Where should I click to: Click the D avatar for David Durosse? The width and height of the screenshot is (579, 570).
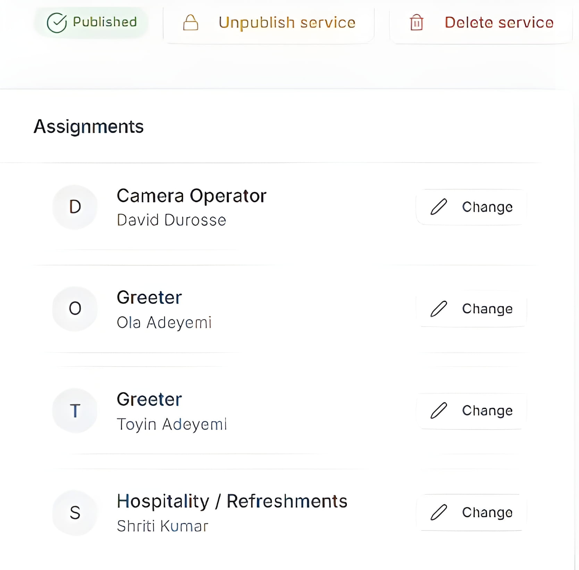coord(75,207)
